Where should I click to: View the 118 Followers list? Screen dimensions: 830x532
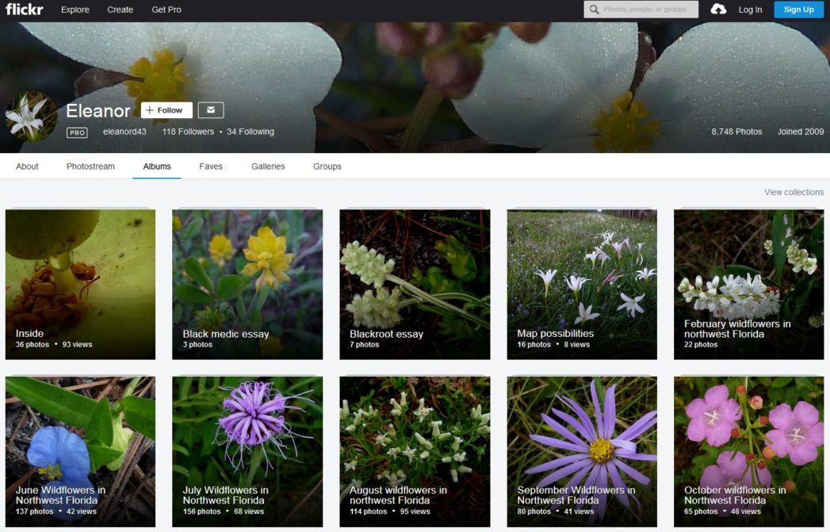click(x=188, y=132)
